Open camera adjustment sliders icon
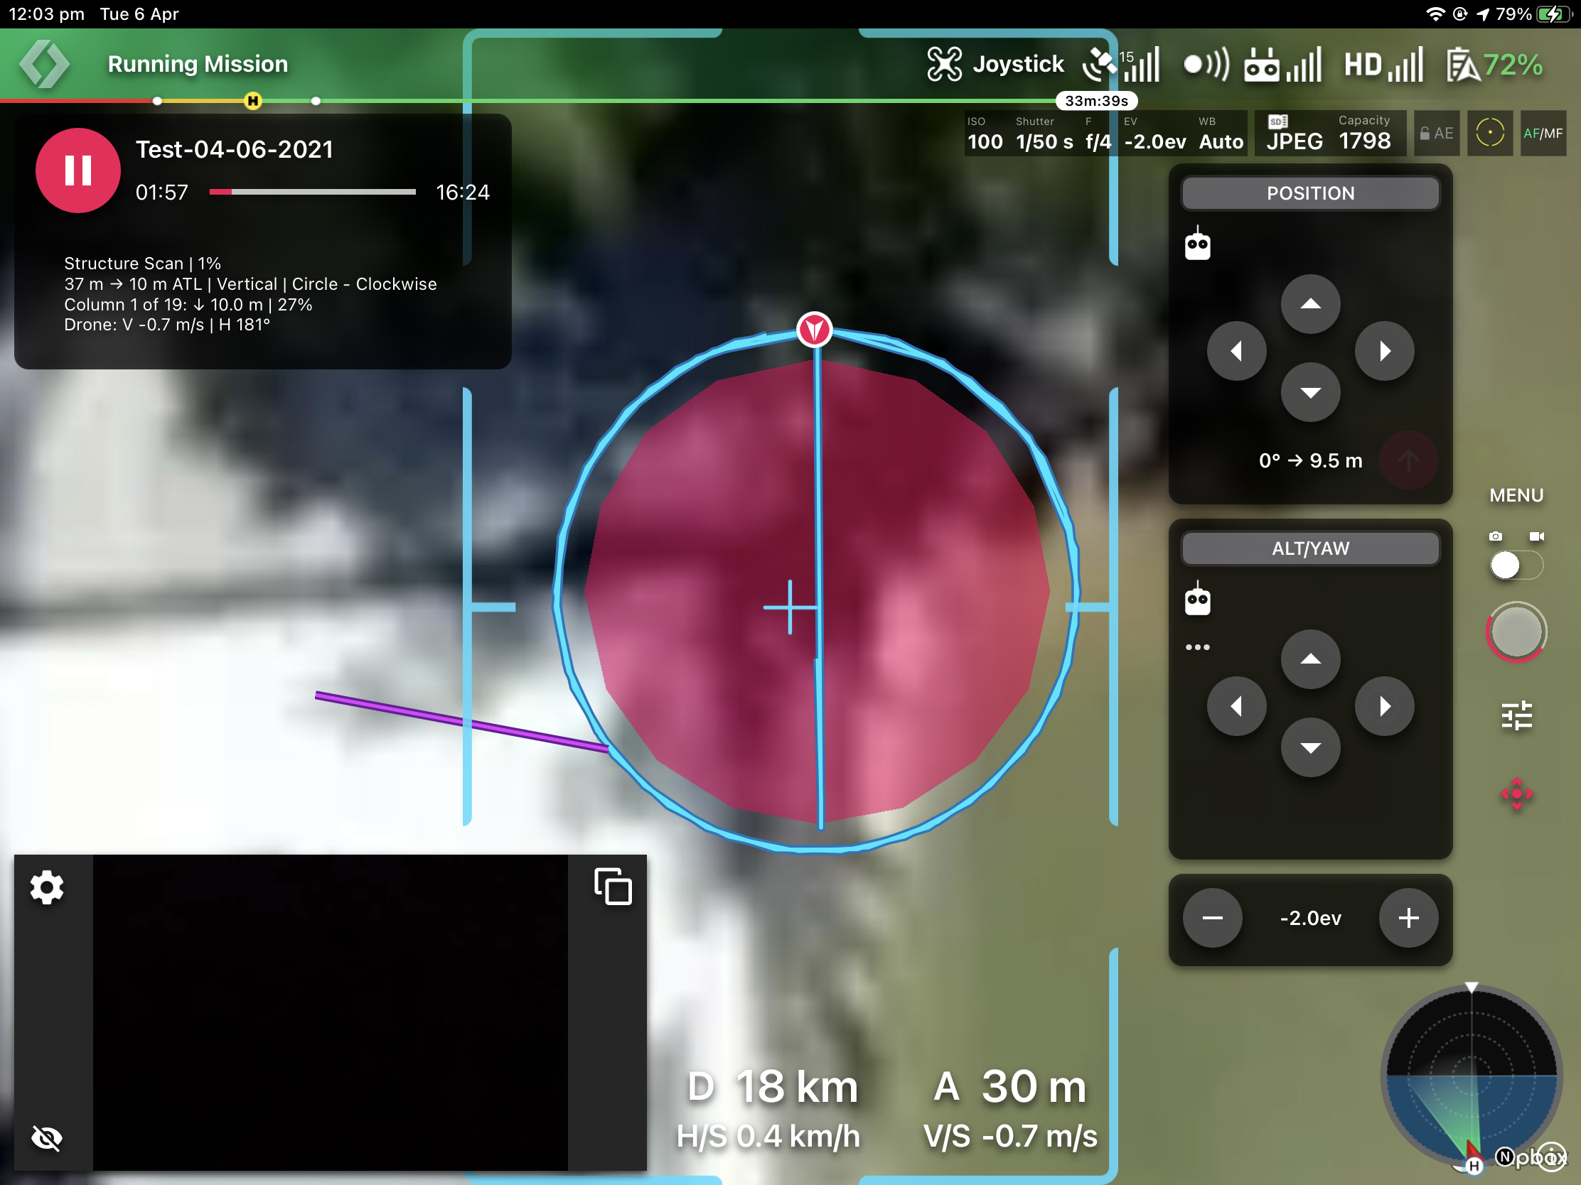 pyautogui.click(x=1517, y=715)
